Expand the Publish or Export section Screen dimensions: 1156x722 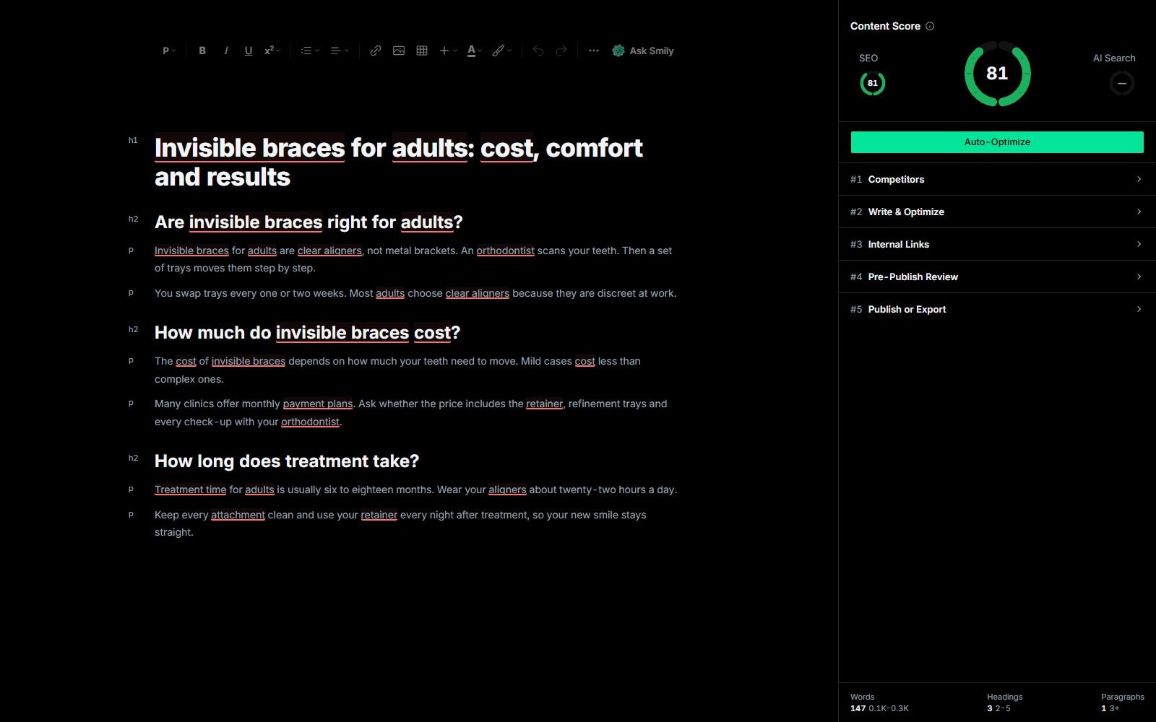point(997,309)
